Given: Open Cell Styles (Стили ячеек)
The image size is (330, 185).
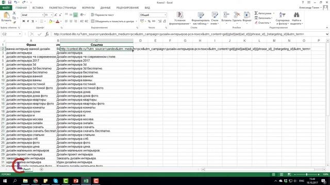Looking at the screenshot, I should coord(214,18).
